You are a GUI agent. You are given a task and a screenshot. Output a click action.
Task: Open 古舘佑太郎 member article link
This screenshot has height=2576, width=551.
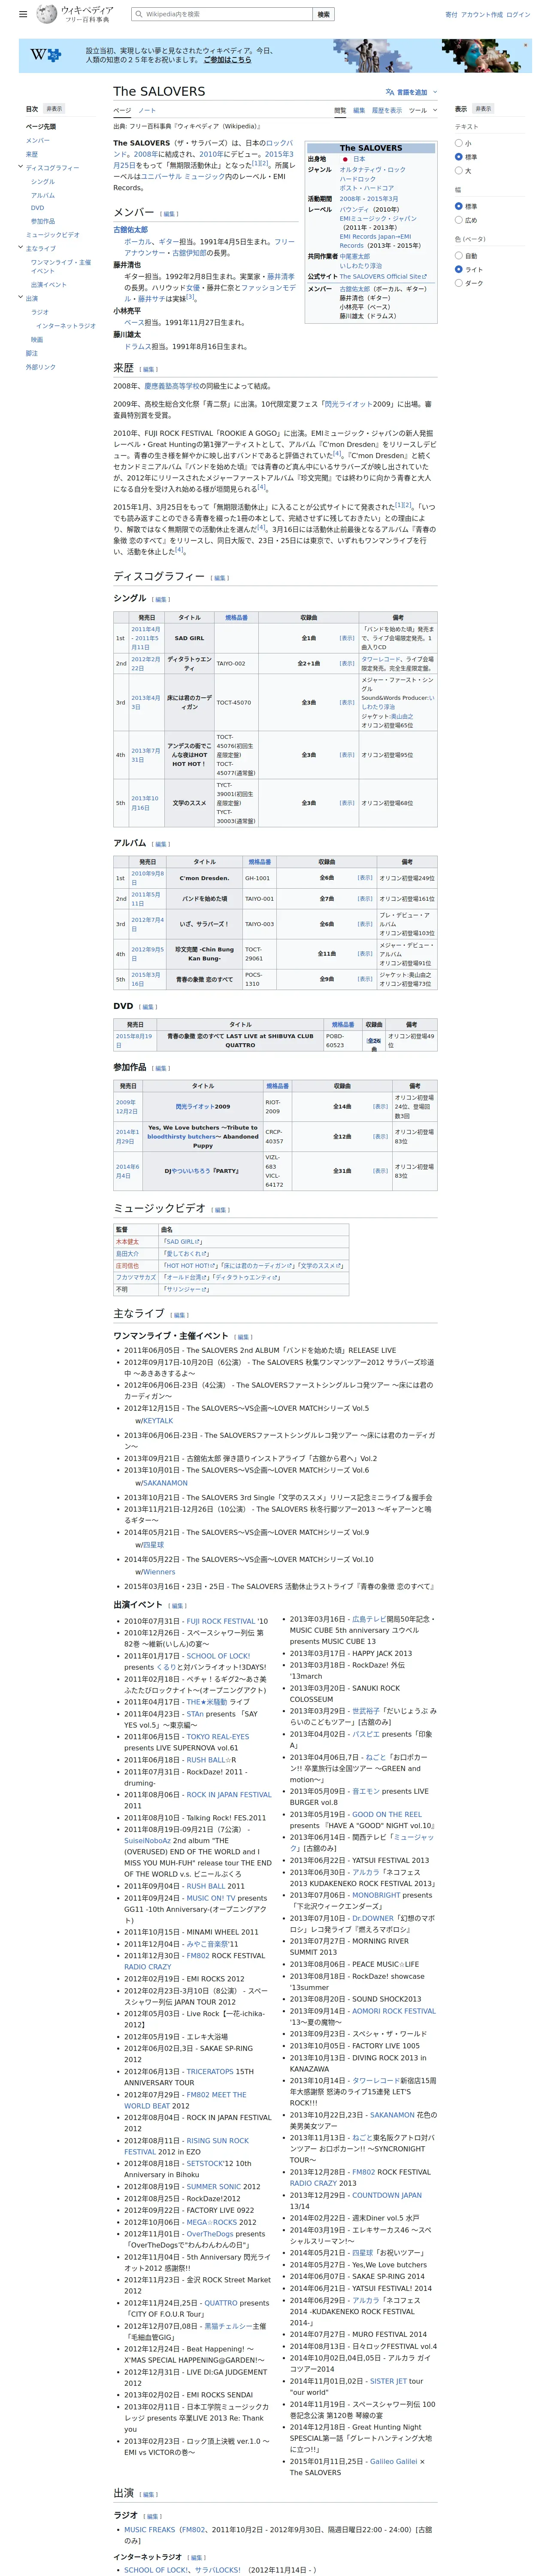(130, 230)
